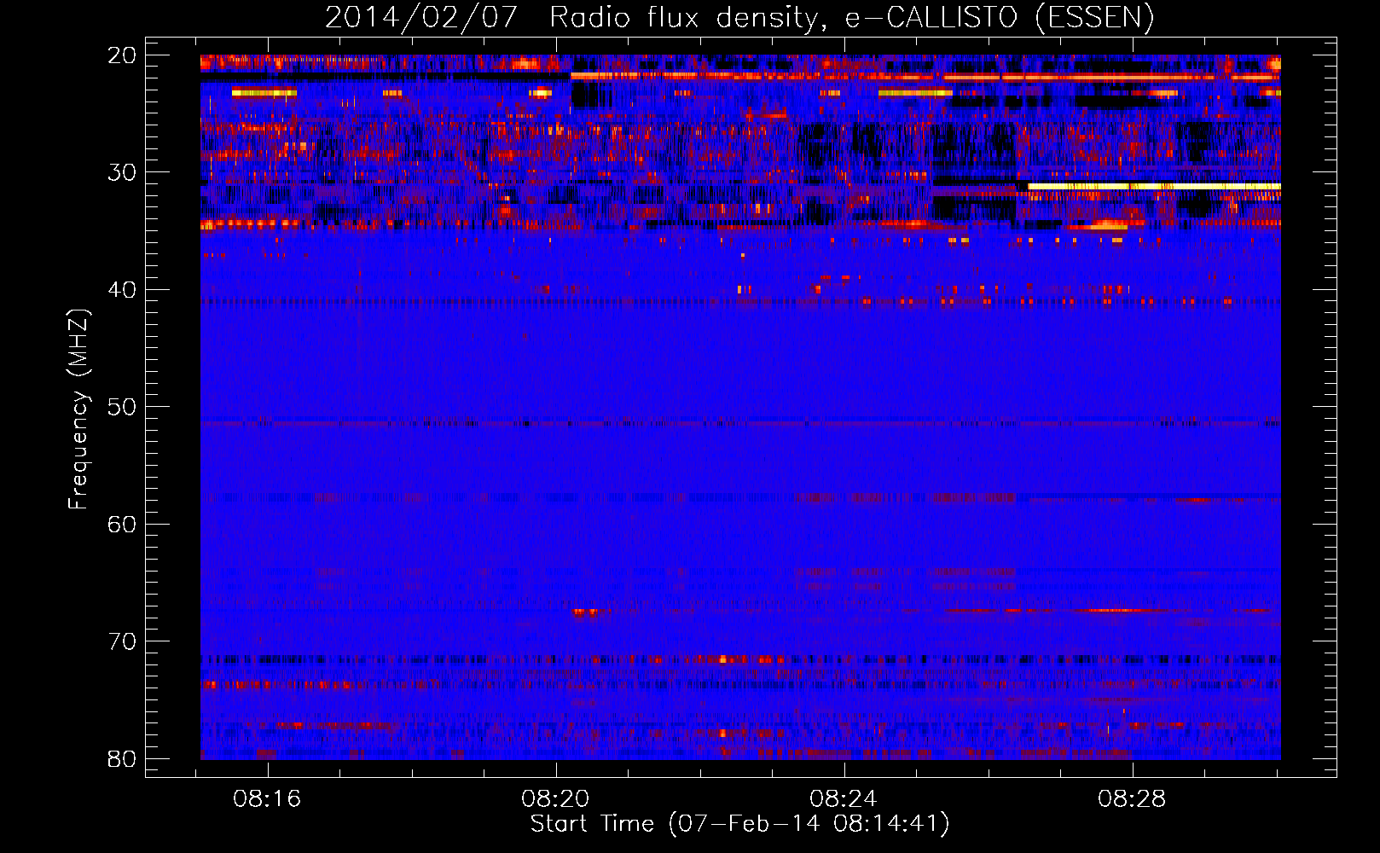The height and width of the screenshot is (853, 1380).
Task: Click the 'Start Time (07-Feb-14 08:14:41)' axis label
Action: point(739,824)
